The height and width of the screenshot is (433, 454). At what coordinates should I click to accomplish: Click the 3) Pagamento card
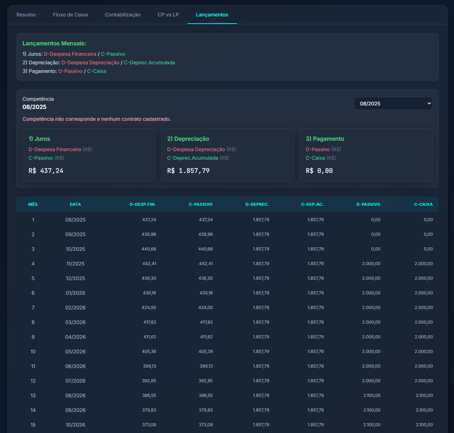click(366, 155)
